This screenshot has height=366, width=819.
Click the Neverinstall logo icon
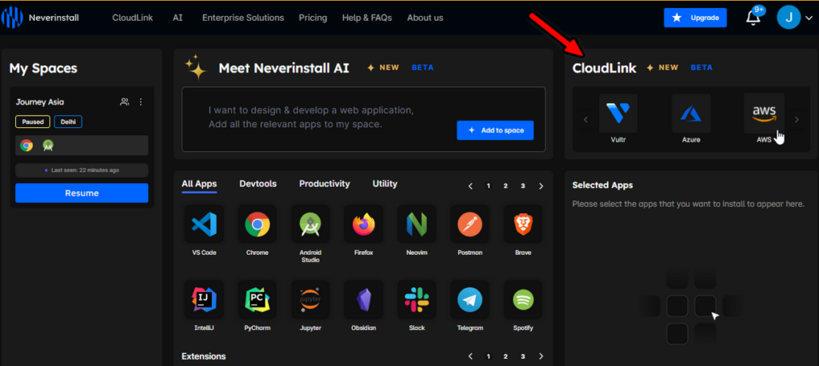tap(12, 18)
